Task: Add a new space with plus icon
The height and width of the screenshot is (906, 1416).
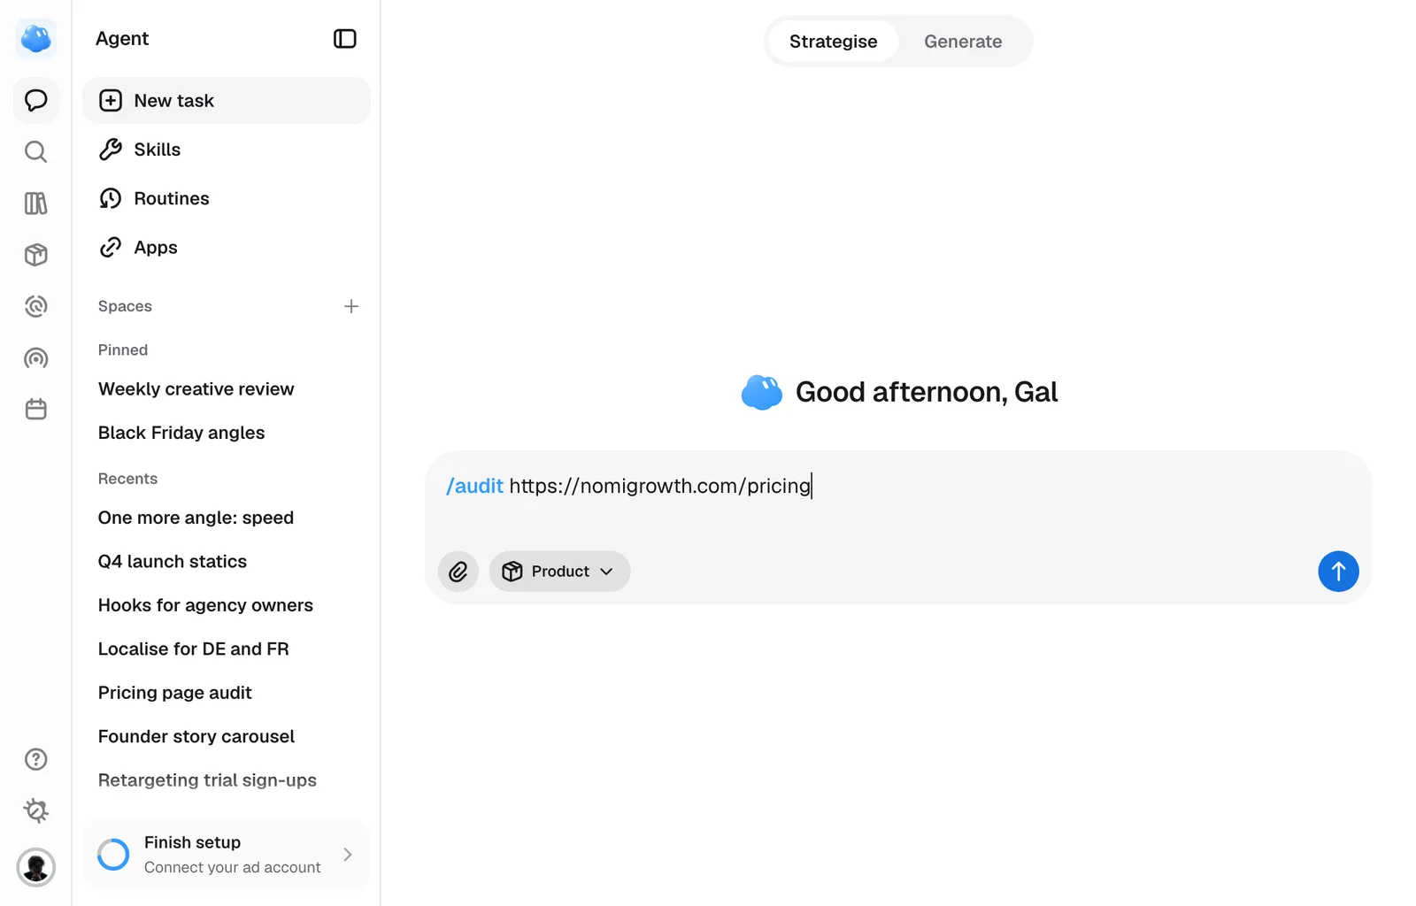Action: click(351, 306)
